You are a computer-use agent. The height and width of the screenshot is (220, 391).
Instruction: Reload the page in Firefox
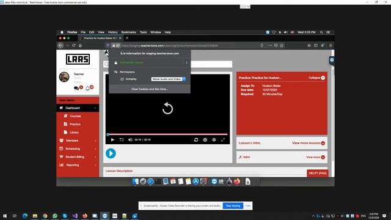73,46
